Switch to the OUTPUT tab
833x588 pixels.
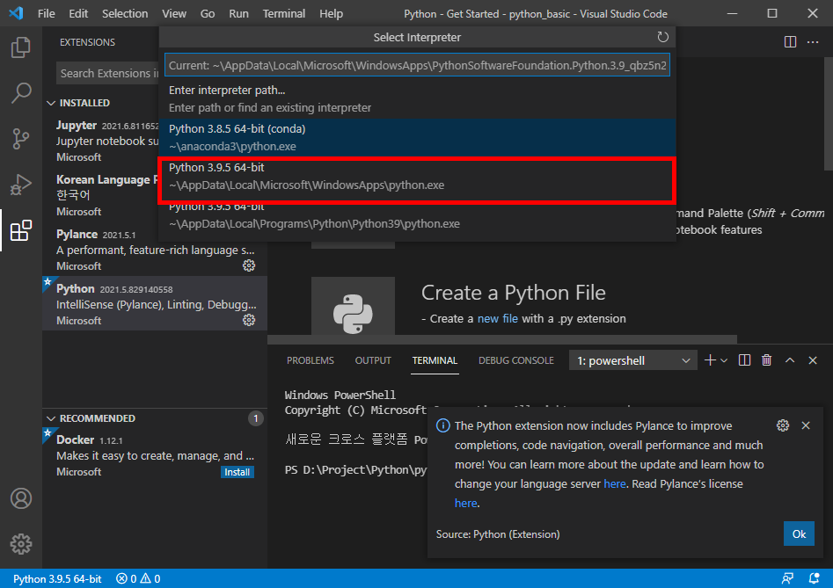coord(373,360)
